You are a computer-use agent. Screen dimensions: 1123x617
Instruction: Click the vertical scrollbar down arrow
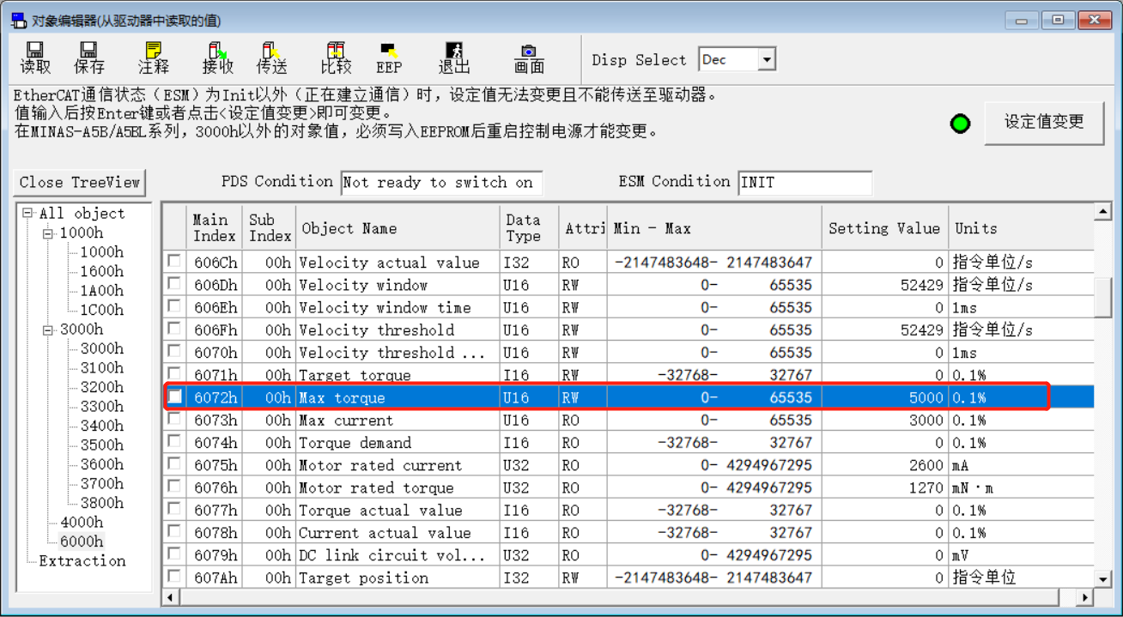[x=1103, y=580]
